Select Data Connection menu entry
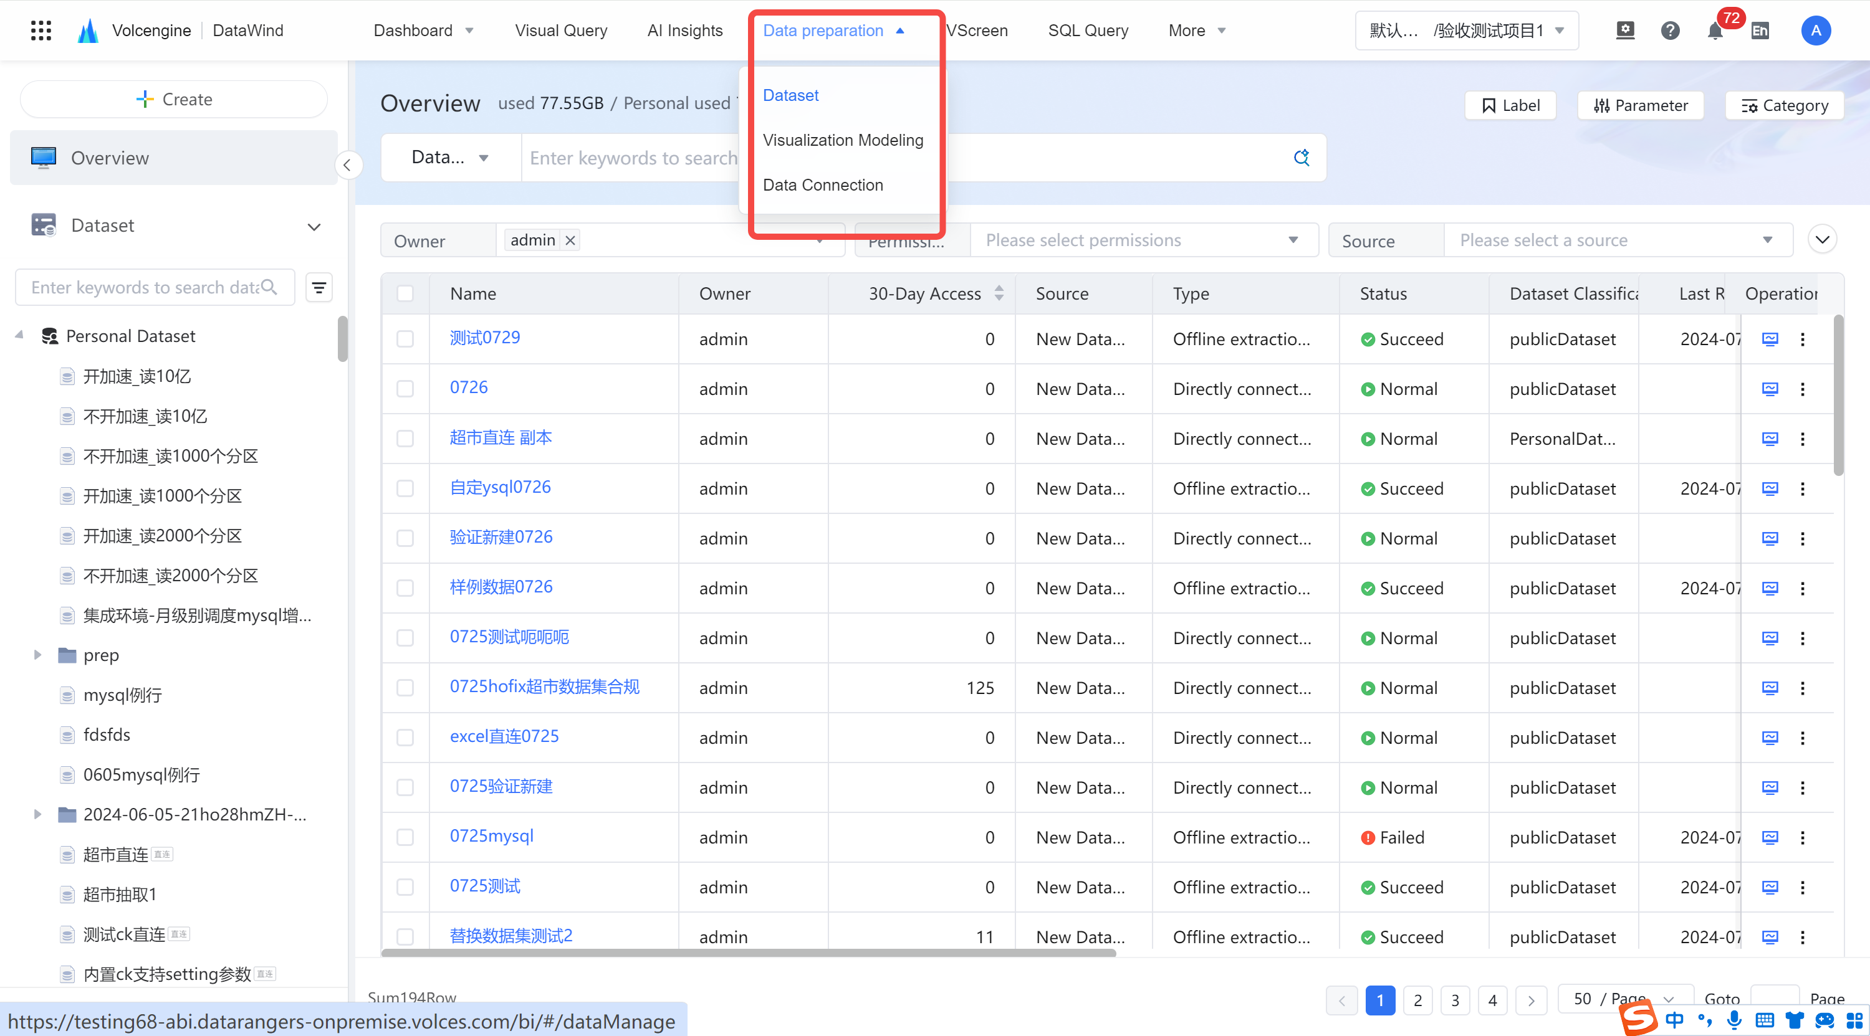 tap(822, 185)
